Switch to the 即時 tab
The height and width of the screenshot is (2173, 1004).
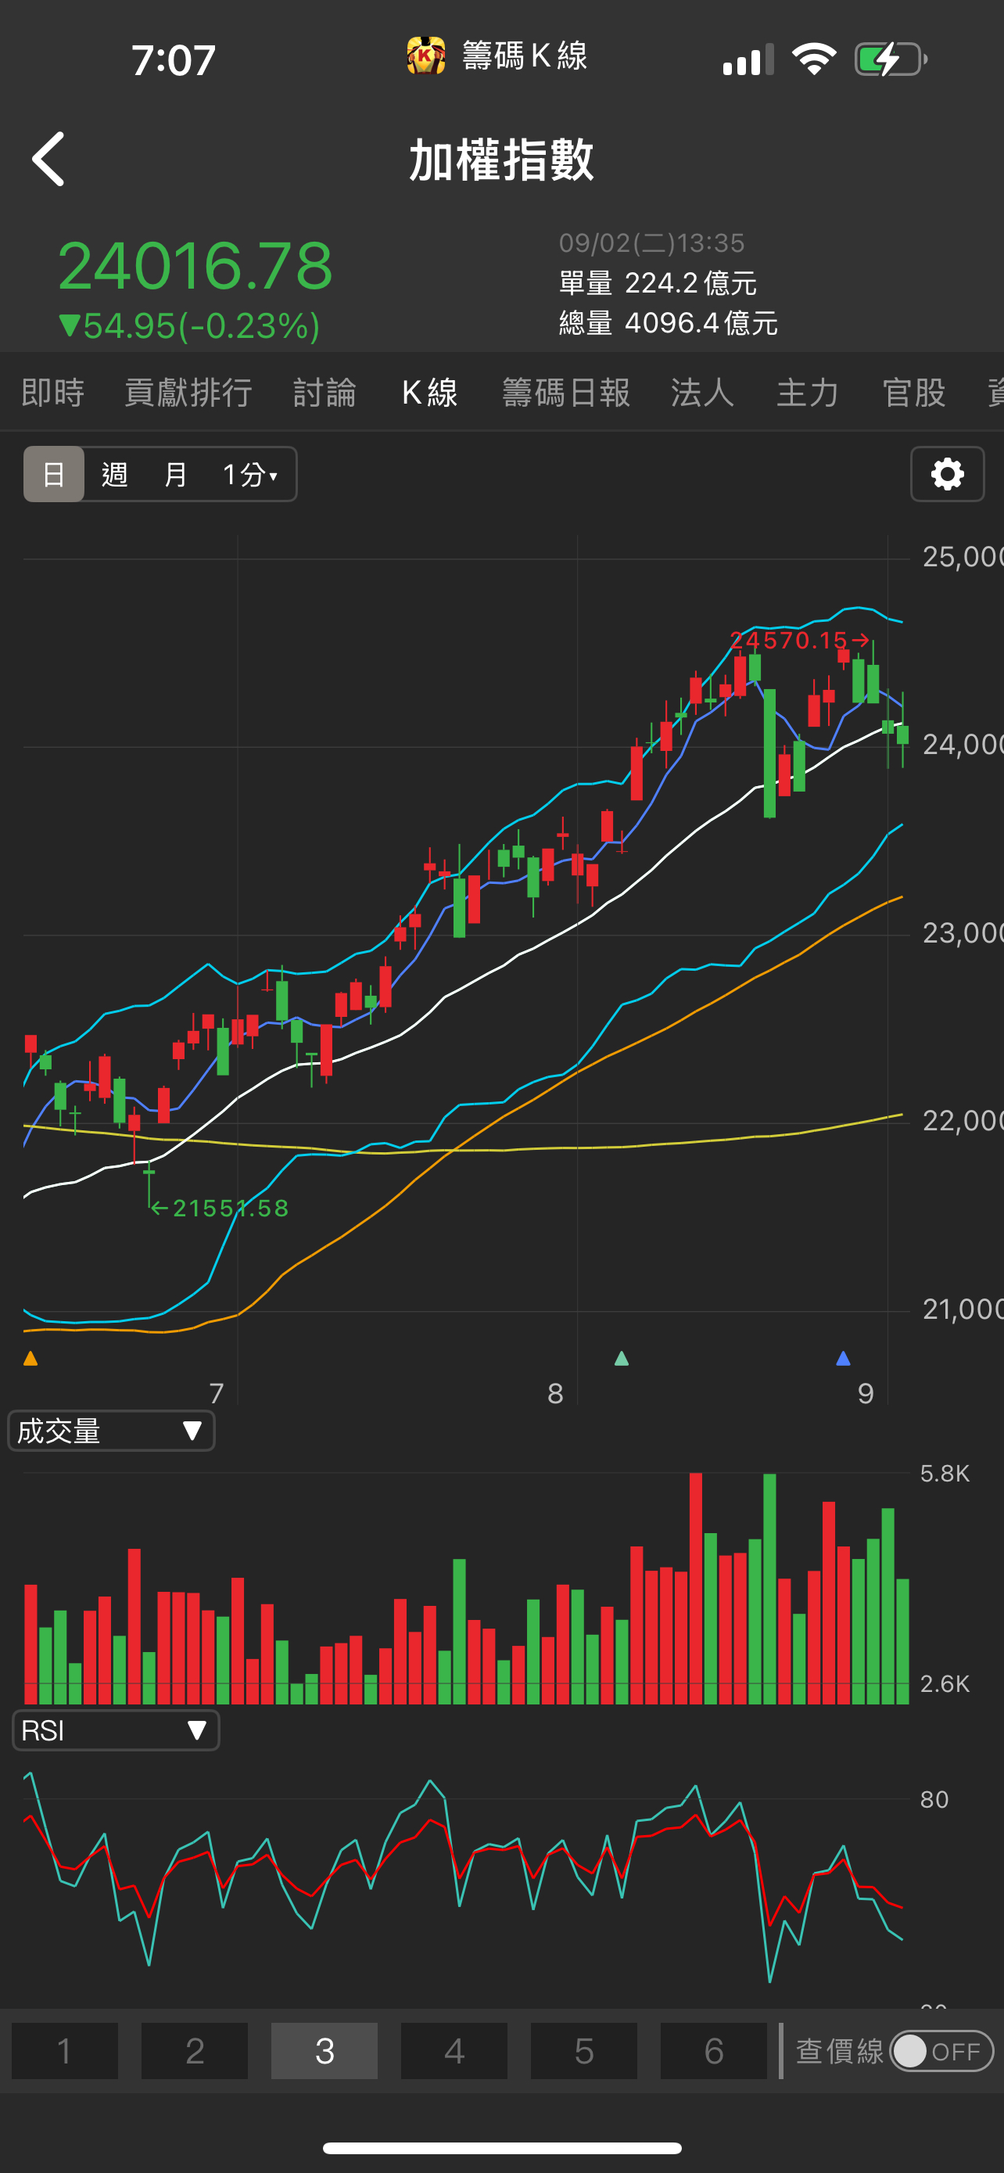53,392
